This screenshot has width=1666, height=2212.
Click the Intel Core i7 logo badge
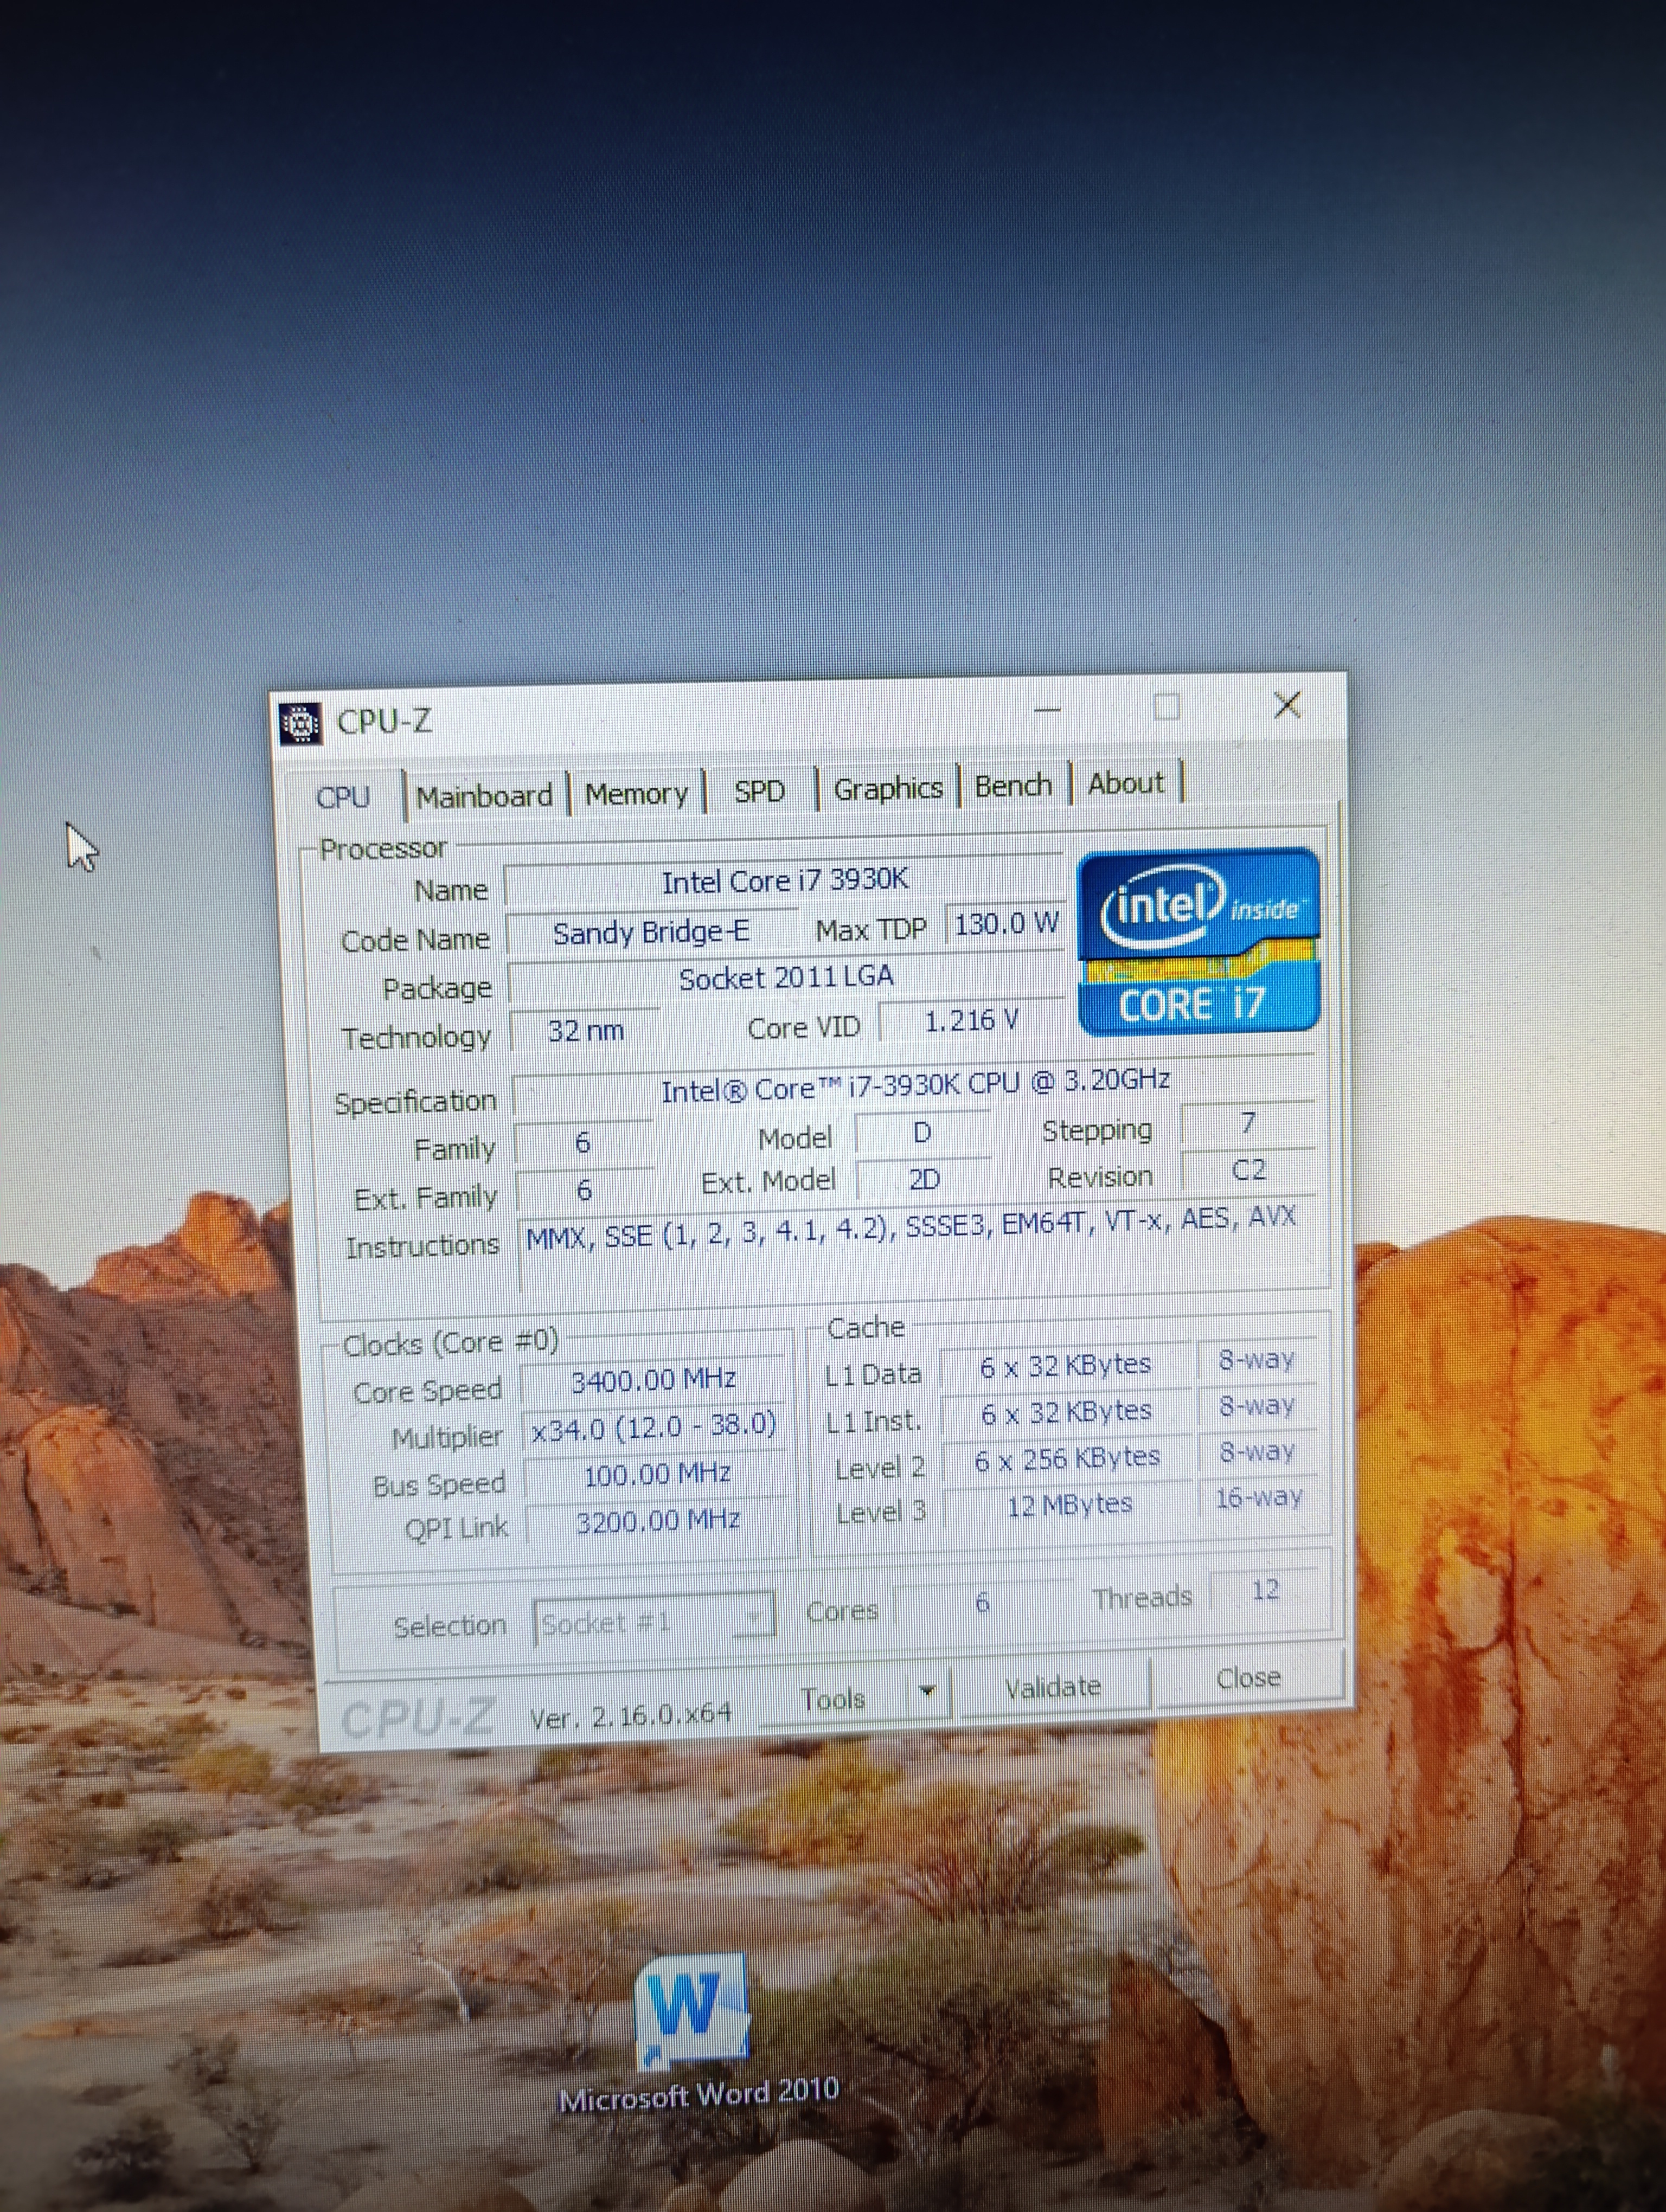(1198, 941)
